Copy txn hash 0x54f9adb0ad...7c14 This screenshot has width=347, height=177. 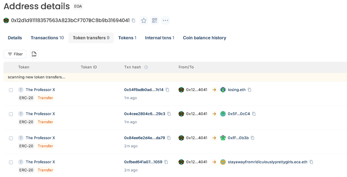(167, 90)
